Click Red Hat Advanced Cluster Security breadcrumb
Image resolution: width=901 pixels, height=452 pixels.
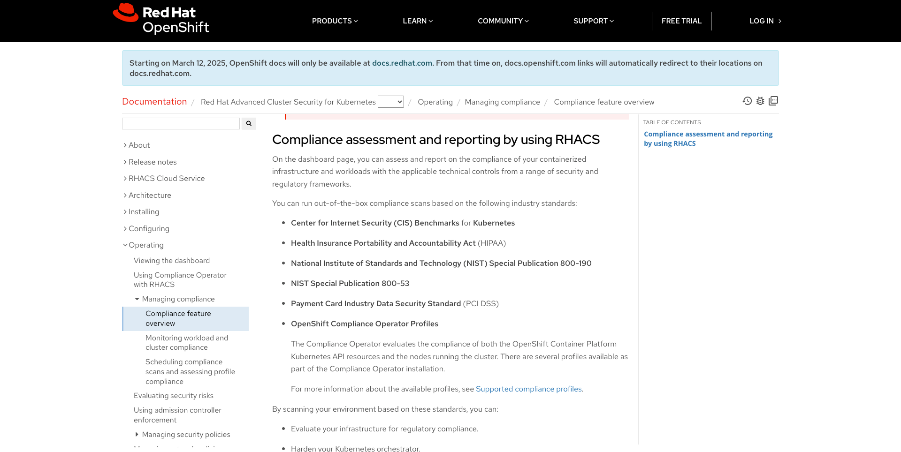click(288, 102)
